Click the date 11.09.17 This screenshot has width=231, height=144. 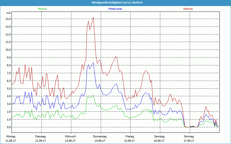pos(11,141)
